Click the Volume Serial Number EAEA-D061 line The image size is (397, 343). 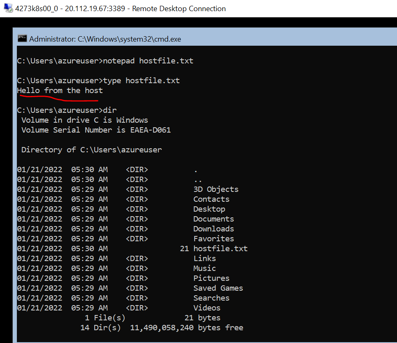pos(96,130)
